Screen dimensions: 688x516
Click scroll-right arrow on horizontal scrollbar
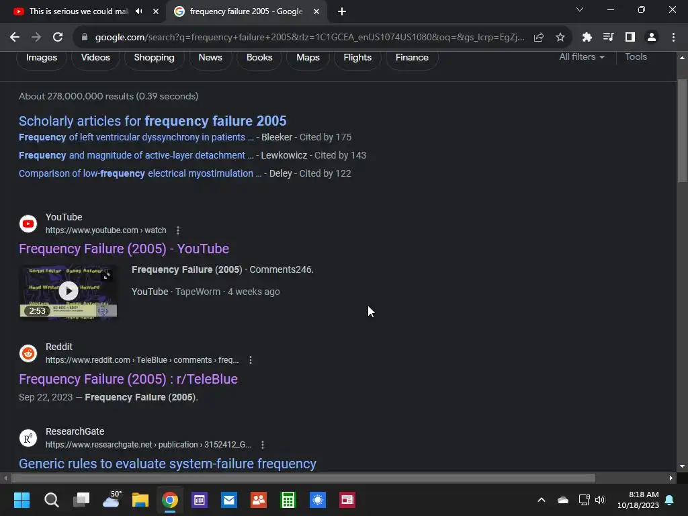[671, 478]
